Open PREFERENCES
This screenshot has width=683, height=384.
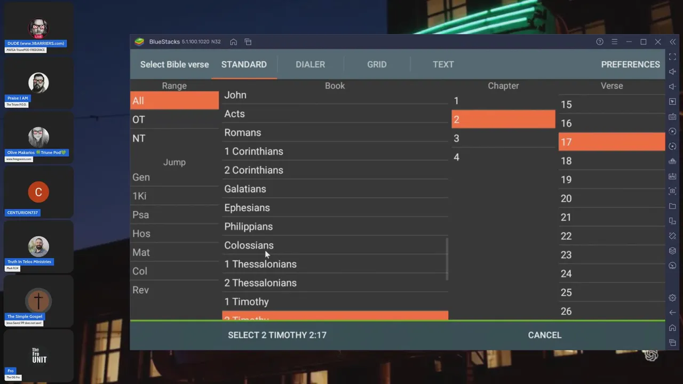pyautogui.click(x=631, y=64)
